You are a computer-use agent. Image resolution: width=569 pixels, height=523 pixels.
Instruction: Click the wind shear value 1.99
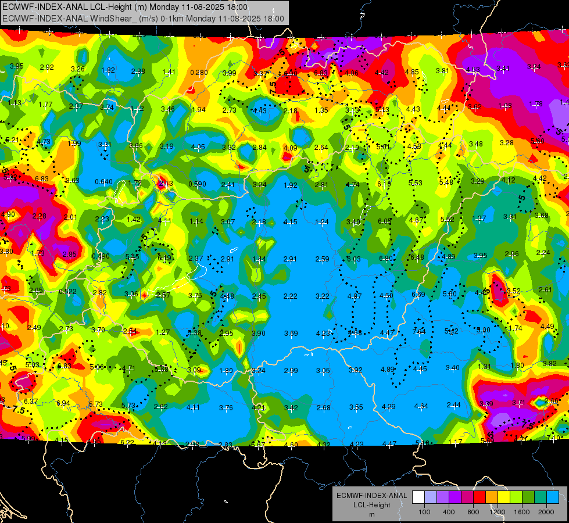coord(74,144)
